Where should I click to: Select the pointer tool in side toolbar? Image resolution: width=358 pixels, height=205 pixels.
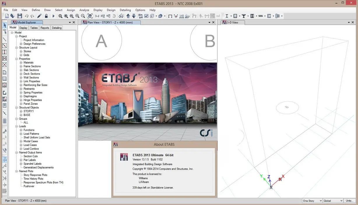coord(5,25)
